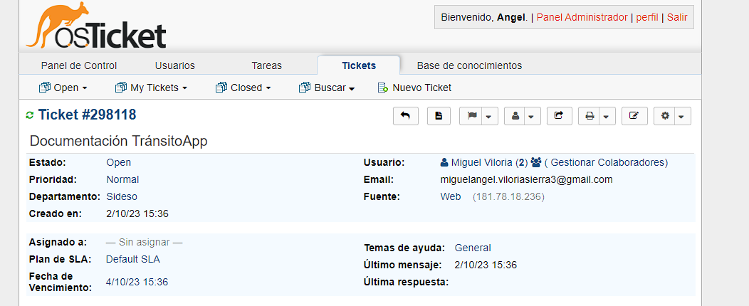Refresh ticket using the green reload icon
The width and height of the screenshot is (749, 306).
[29, 115]
